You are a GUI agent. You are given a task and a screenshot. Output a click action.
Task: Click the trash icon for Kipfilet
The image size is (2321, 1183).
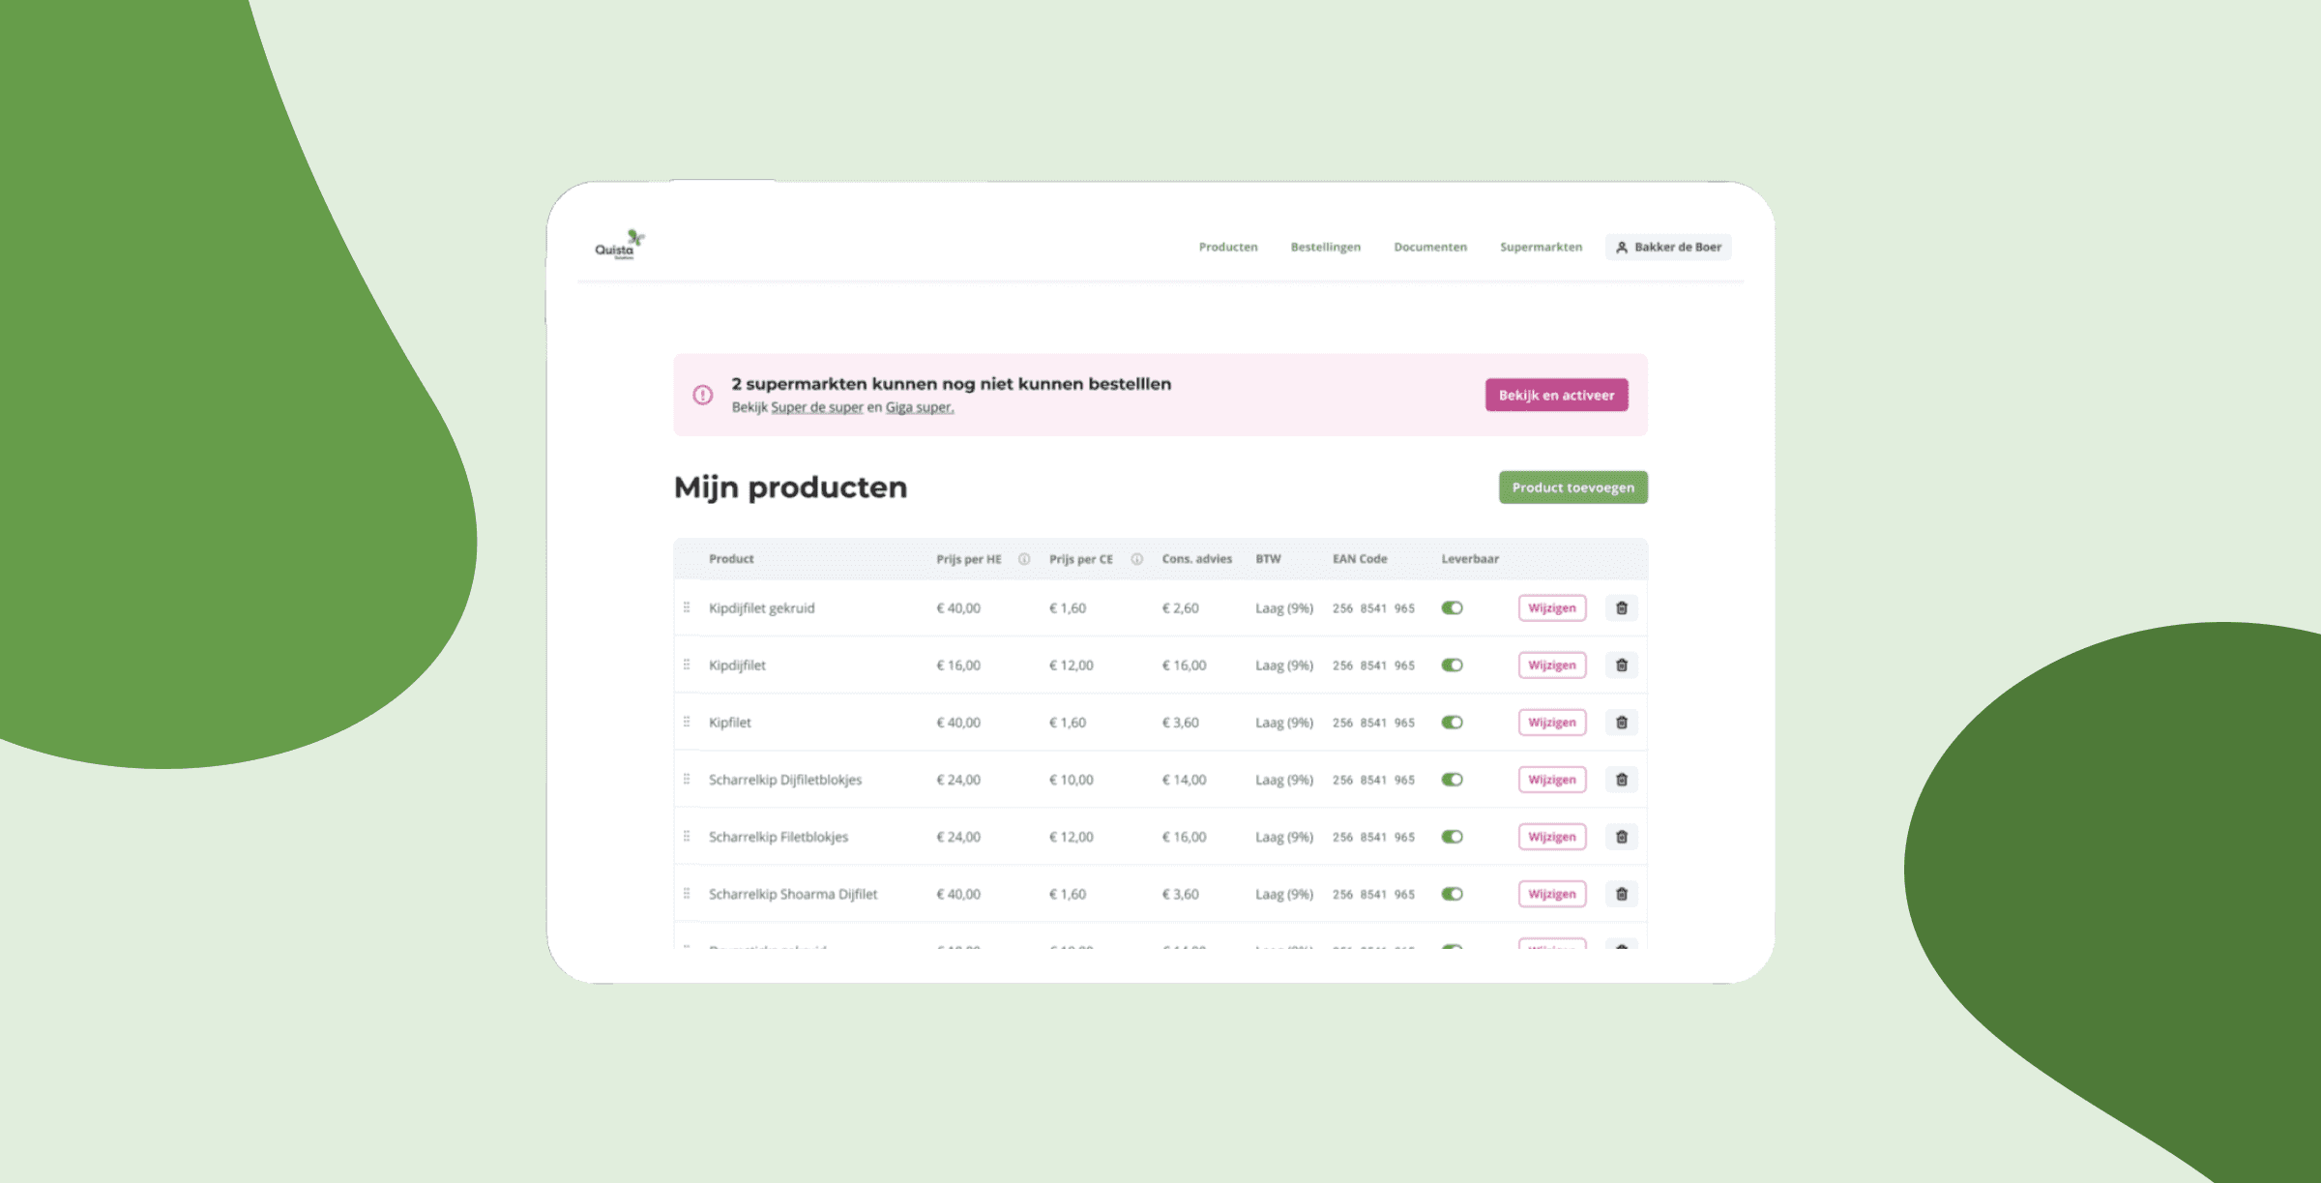click(x=1622, y=723)
